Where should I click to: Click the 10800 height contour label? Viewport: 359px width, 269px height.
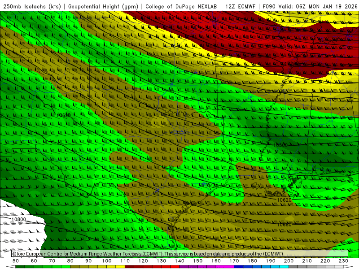(18, 219)
